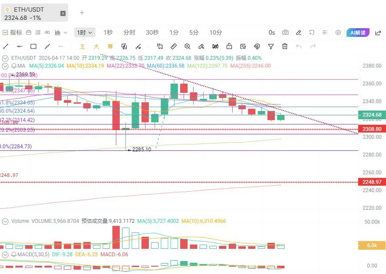Select the rectangle drawing tool

[33, 46]
